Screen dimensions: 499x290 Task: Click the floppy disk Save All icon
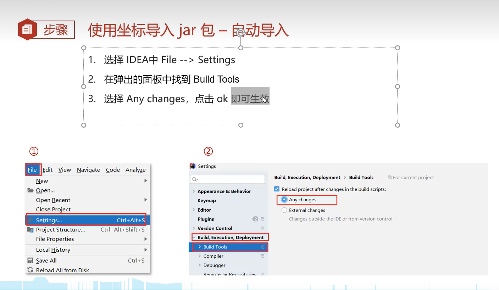[31, 261]
